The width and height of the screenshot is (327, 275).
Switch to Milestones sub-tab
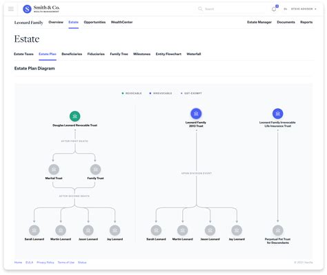pyautogui.click(x=142, y=54)
